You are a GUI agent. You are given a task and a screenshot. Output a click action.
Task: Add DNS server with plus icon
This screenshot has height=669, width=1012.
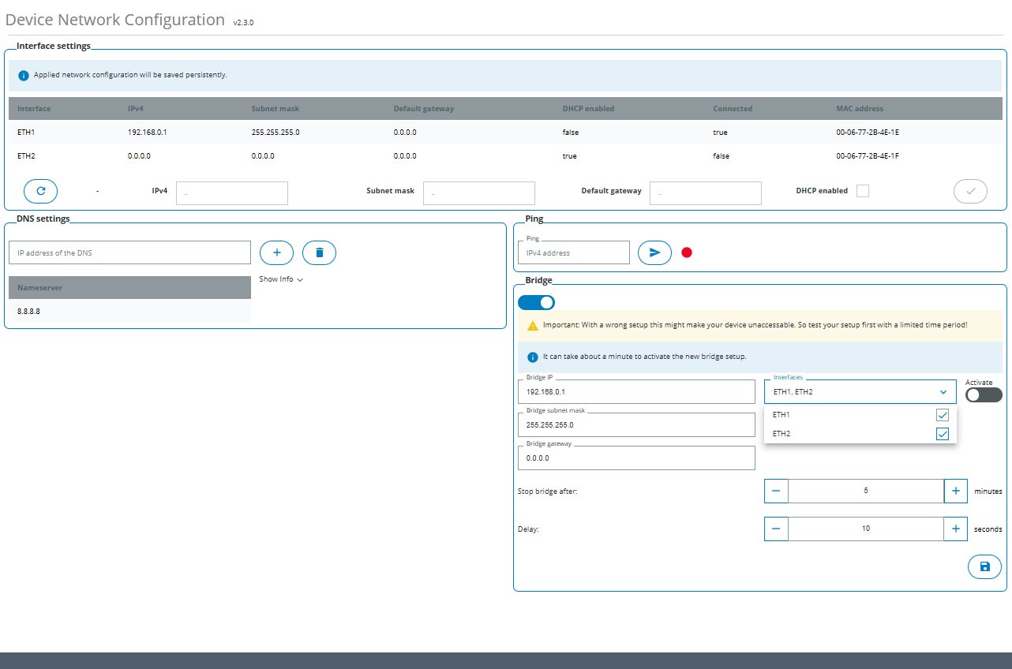(276, 252)
